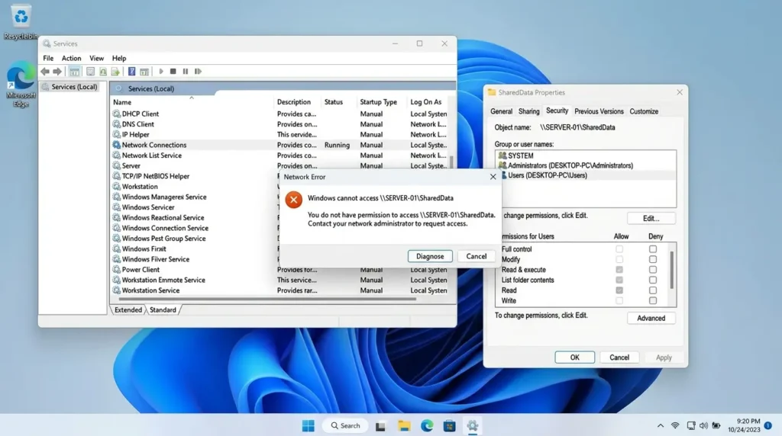The image size is (782, 436).
Task: Click the Refresh icon in Services toolbar
Action: [x=103, y=72]
